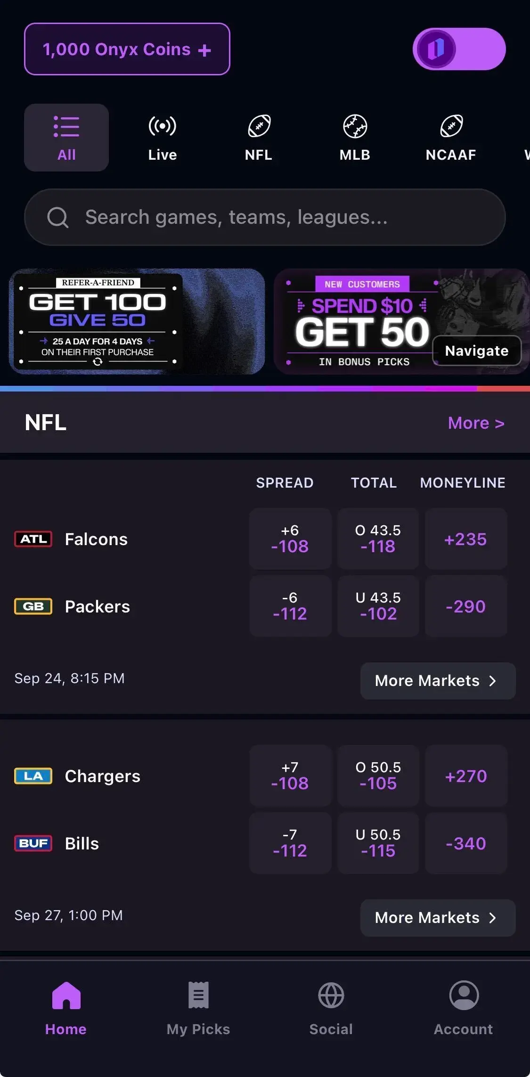
Task: Tap the Navigate button on promo banner
Action: click(477, 351)
